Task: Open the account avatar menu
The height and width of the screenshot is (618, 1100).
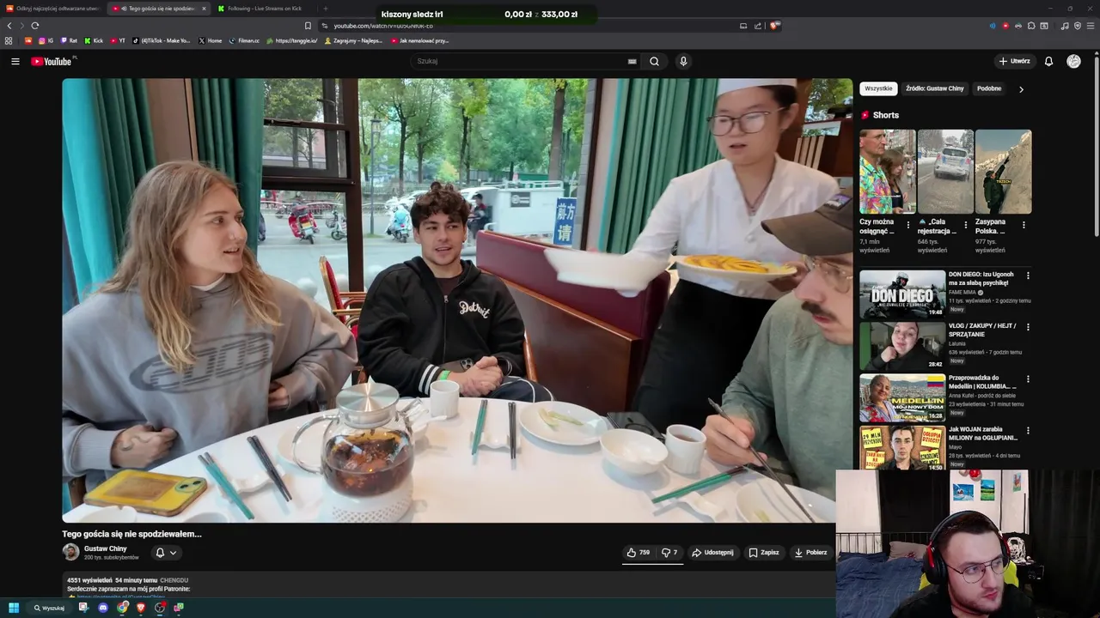Action: 1073,62
